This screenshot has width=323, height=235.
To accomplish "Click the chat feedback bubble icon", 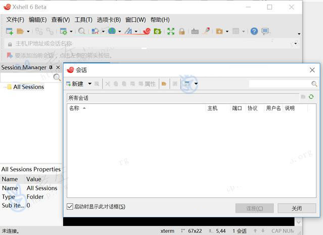I will point(265,31).
